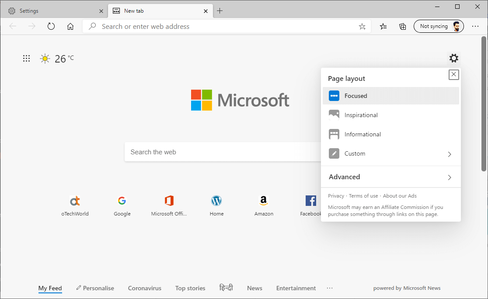This screenshot has height=299, width=488.
Task: Click the vertical page scrollbar
Action: click(484, 104)
